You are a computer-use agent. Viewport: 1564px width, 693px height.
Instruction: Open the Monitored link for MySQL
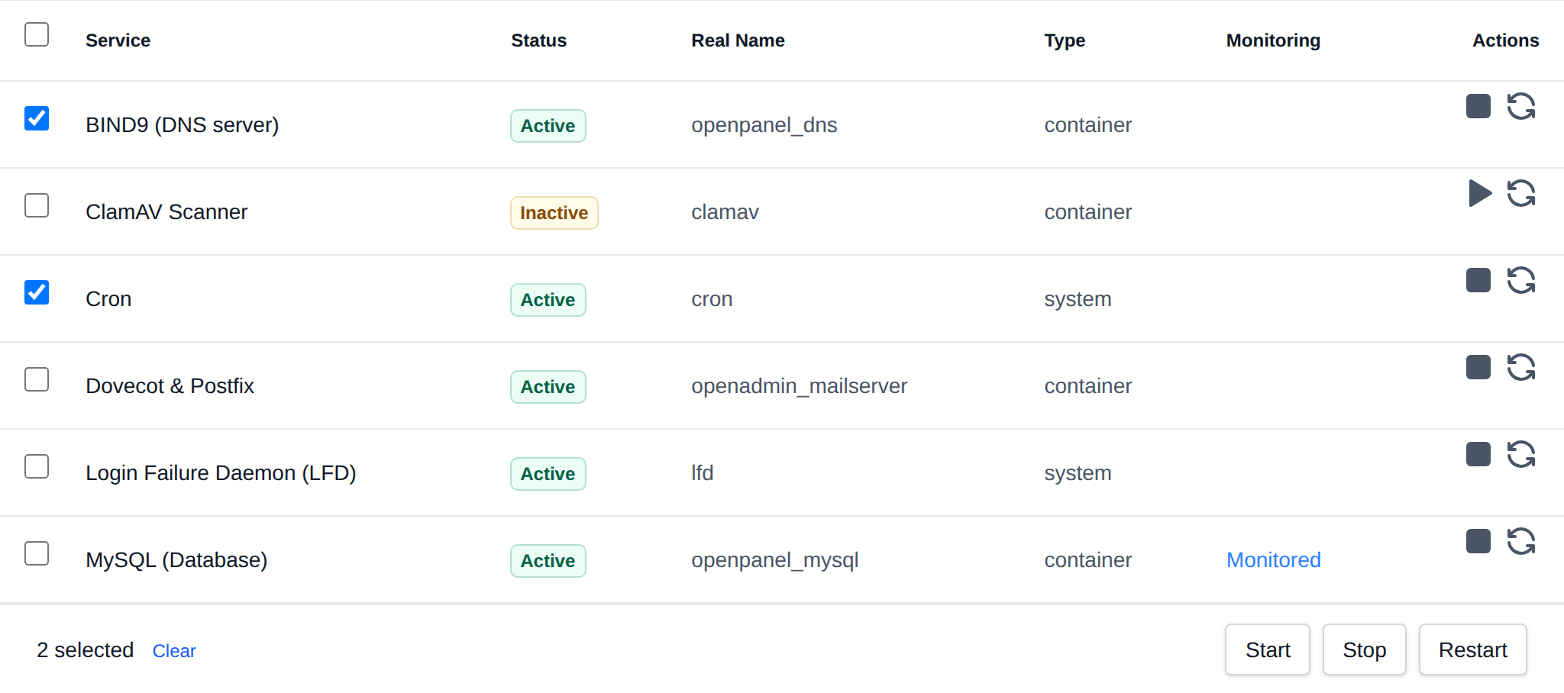(1274, 560)
